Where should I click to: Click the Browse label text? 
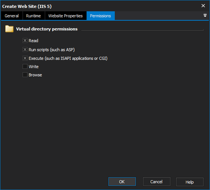click(x=35, y=75)
